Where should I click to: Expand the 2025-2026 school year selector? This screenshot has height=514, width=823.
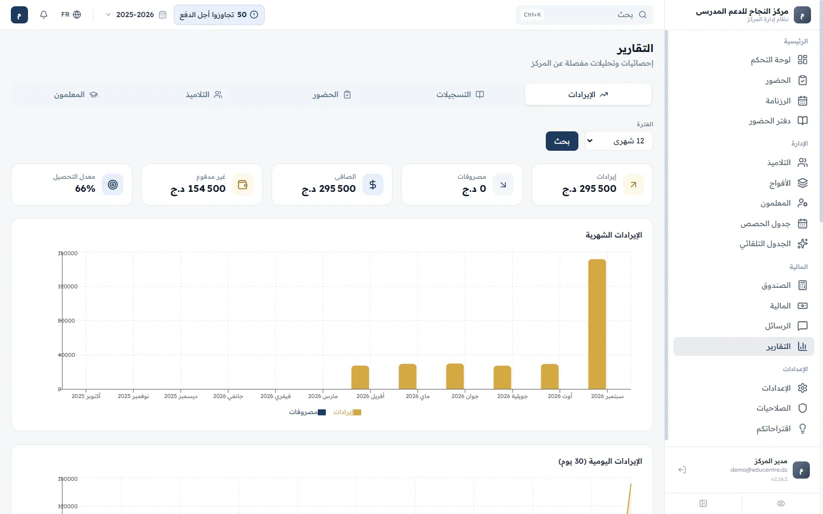tap(136, 15)
